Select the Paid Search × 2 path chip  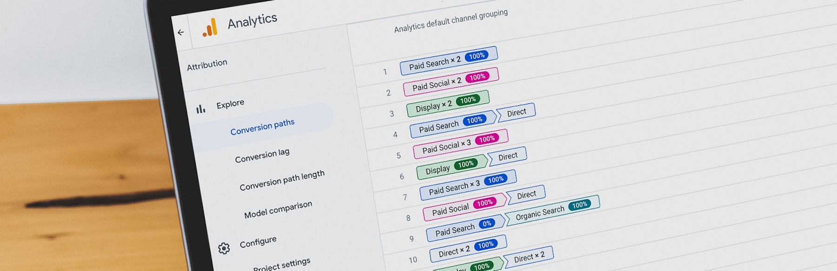click(434, 63)
